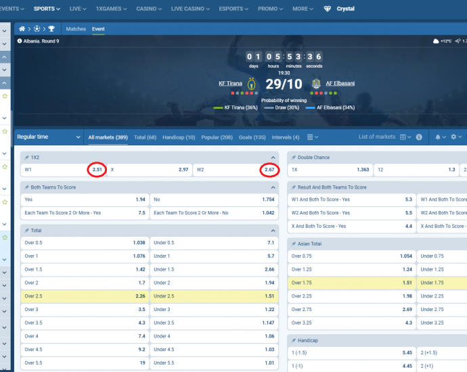Pin the Double Chance market
The image size is (467, 372).
(x=293, y=158)
